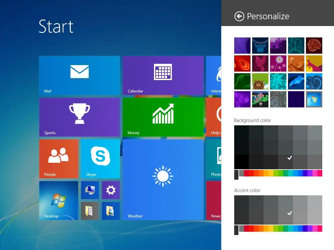Set green on the background color hue strip
334x250 pixels.
point(281,173)
